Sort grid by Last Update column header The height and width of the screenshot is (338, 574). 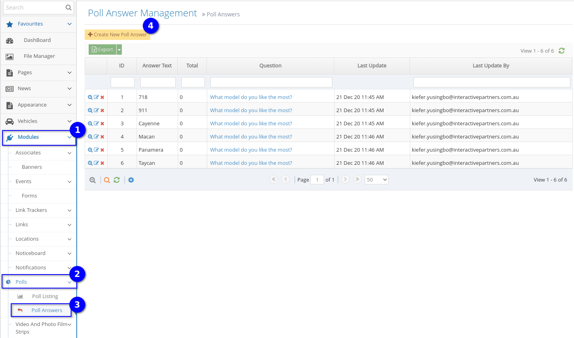(x=371, y=66)
